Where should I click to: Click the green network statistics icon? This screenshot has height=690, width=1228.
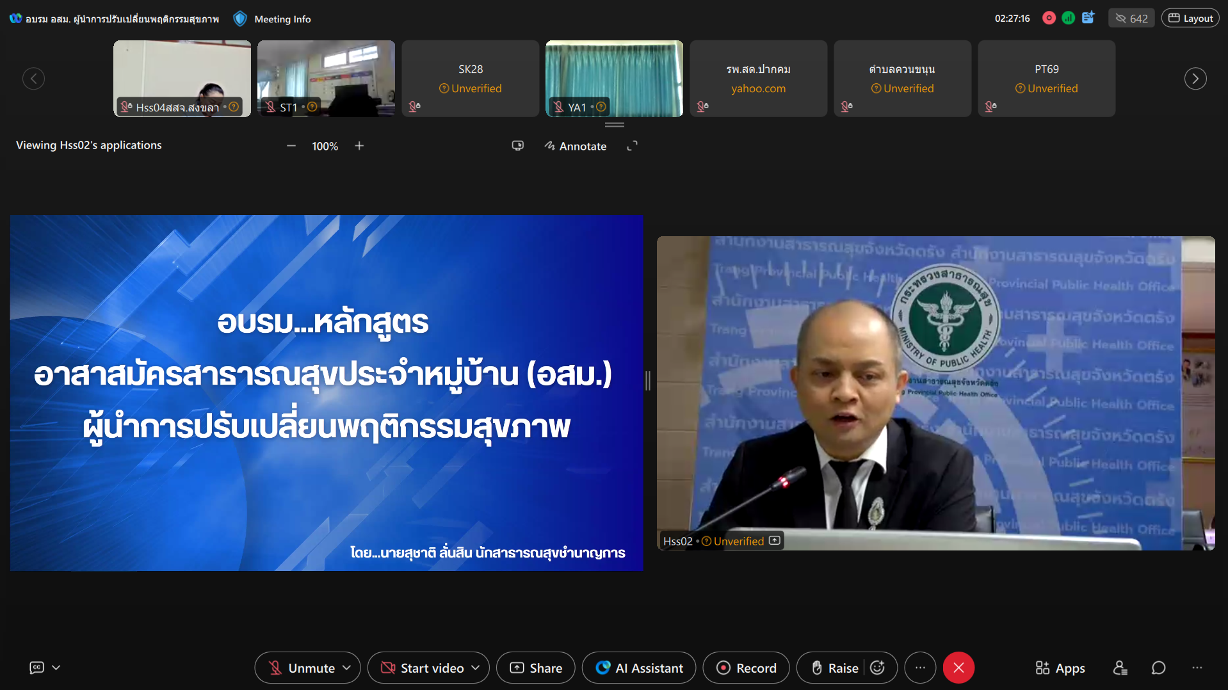[1068, 18]
